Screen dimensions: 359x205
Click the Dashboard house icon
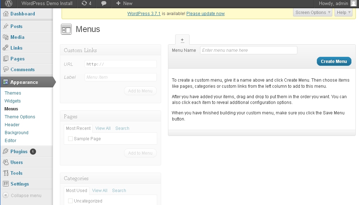[x=6, y=14]
